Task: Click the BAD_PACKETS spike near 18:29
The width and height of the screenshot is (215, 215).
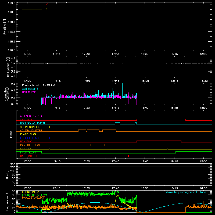Action: click(202, 156)
